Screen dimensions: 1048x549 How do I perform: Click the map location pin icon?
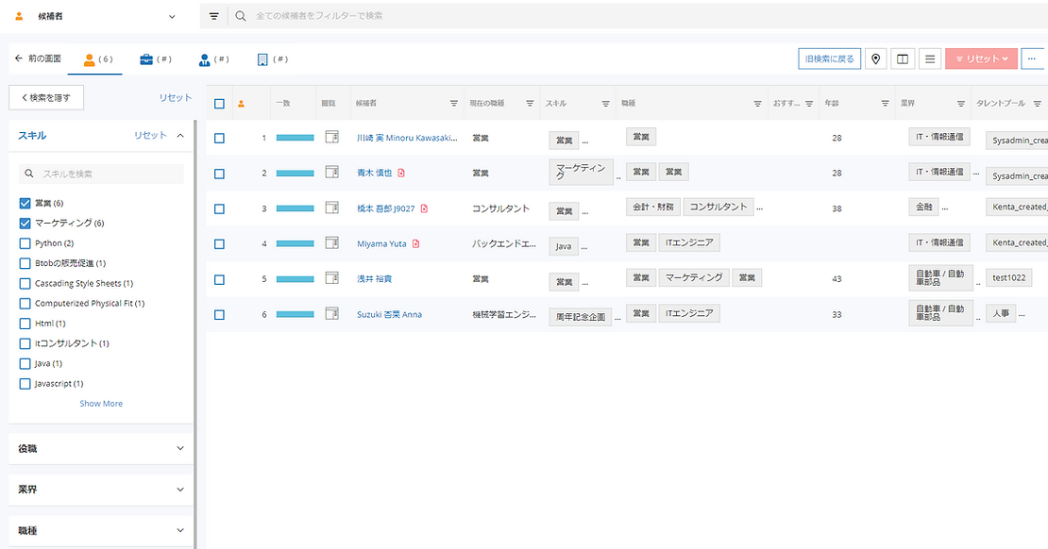(x=877, y=58)
